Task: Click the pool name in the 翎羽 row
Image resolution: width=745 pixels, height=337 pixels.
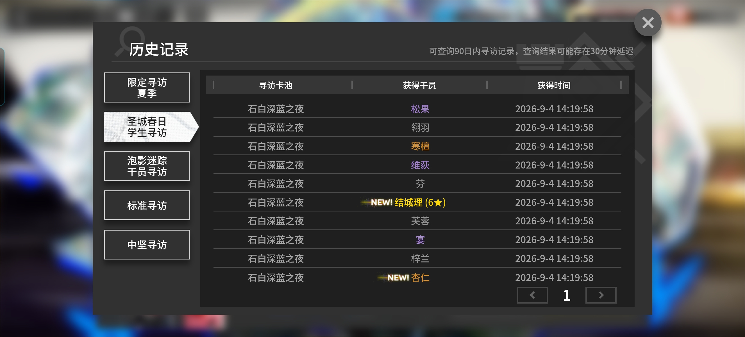Action: coord(276,127)
